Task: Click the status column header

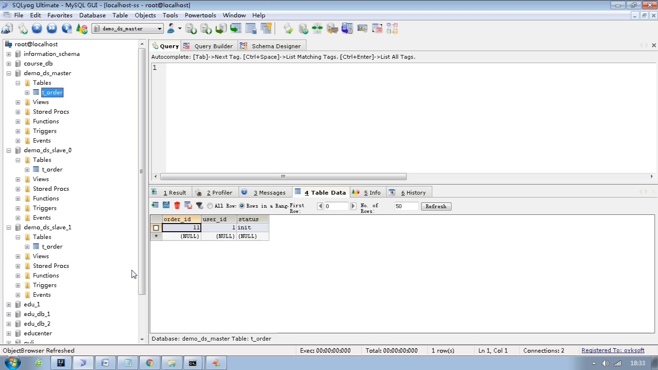Action: coord(253,219)
